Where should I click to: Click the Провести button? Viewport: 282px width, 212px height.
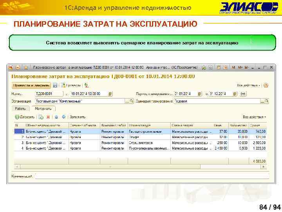(x=71, y=85)
